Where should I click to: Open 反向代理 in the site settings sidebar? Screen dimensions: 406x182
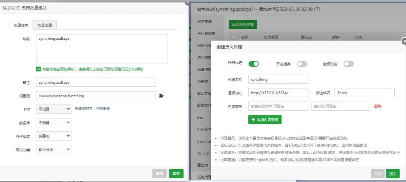point(204,177)
